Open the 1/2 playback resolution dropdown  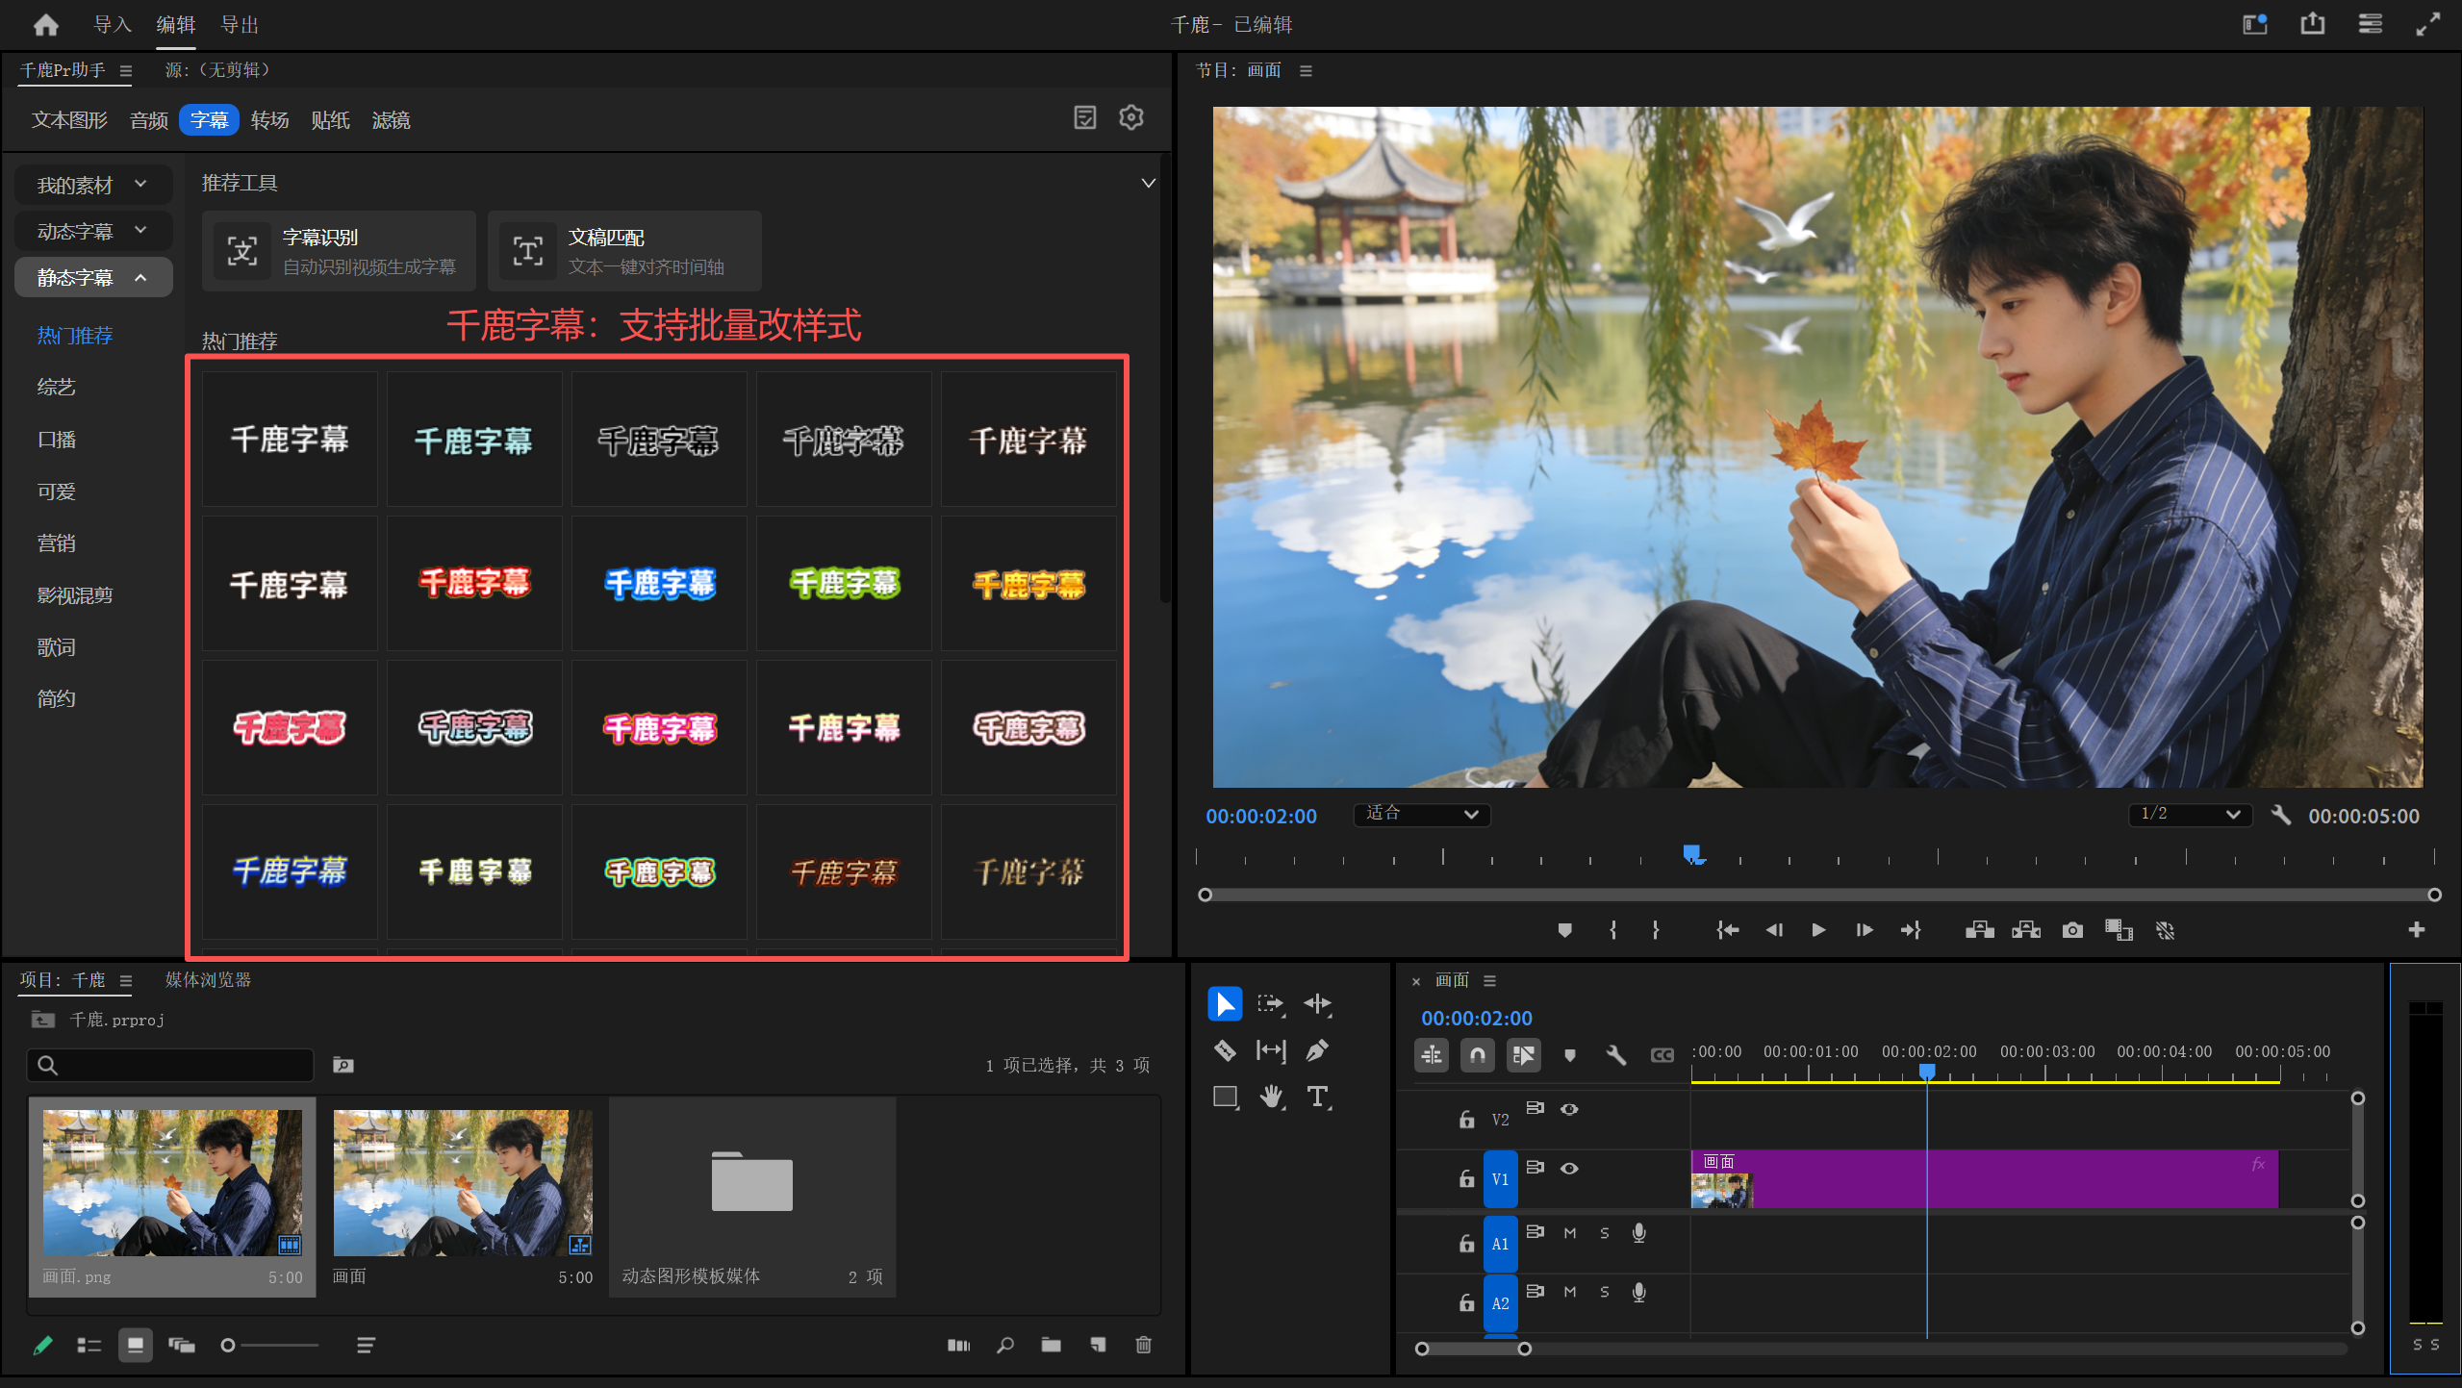coord(2190,815)
